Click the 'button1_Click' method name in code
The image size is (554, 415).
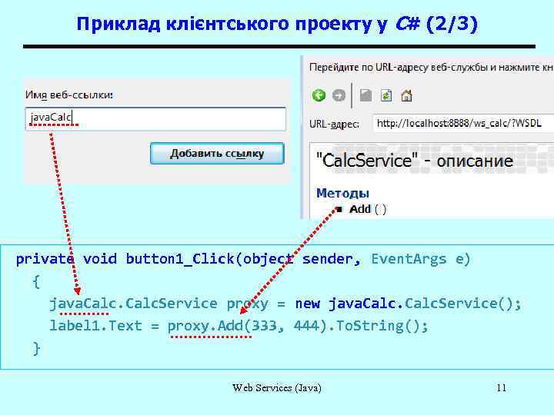[x=180, y=259]
